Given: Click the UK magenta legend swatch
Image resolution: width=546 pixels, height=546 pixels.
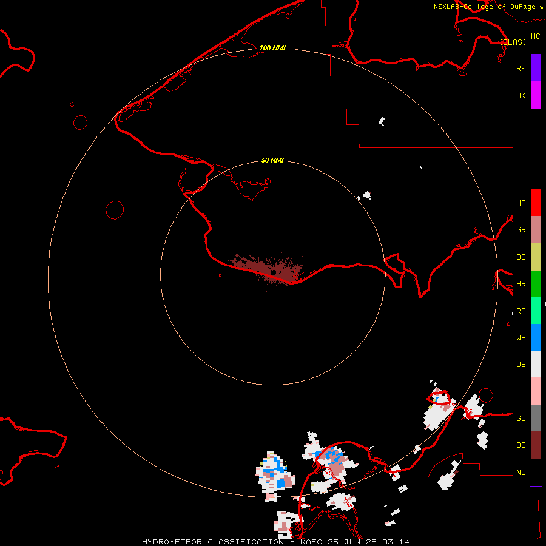Looking at the screenshot, I should pos(536,95).
